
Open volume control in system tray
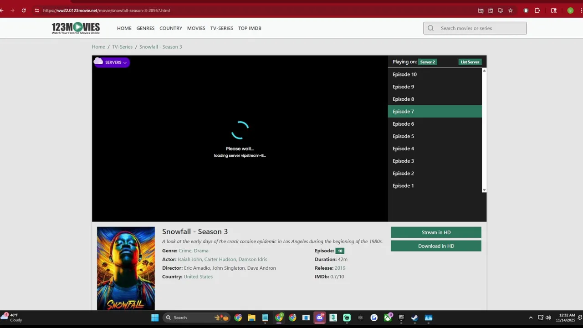click(x=548, y=318)
